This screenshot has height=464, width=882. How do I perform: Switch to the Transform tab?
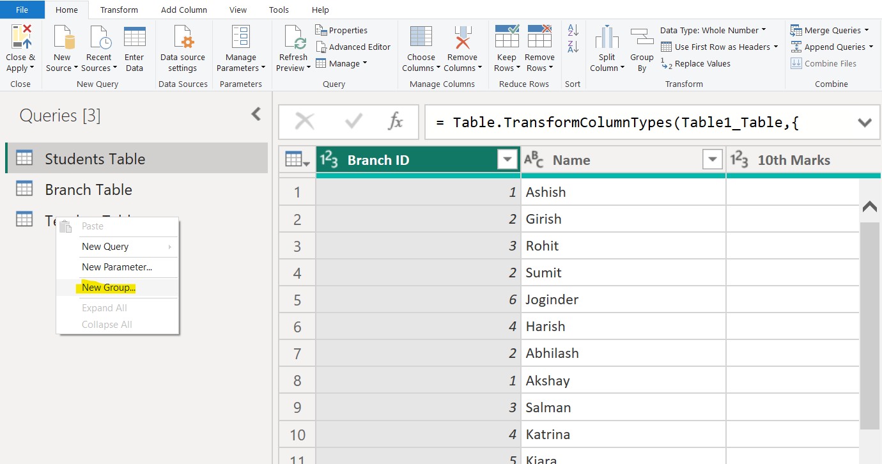(x=119, y=10)
